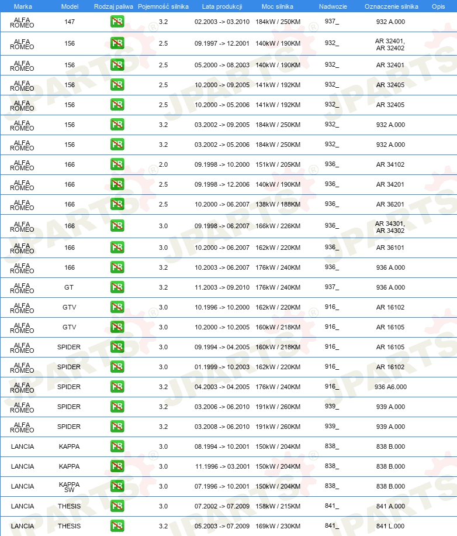Viewport: 457px width, 536px height.
Task: Select model cell '147'
Action: 70,22
